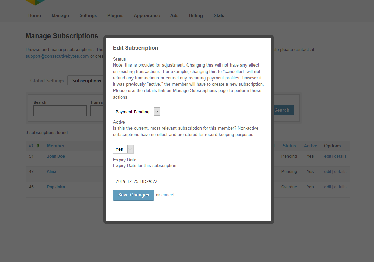Click the green ID sort arrow icon
Image resolution: width=374 pixels, height=262 pixels.
pyautogui.click(x=38, y=146)
